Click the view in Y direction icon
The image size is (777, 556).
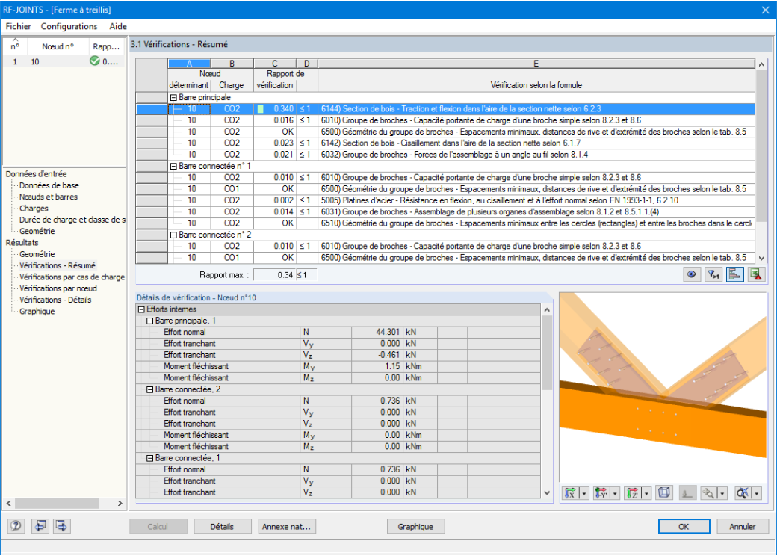[601, 493]
